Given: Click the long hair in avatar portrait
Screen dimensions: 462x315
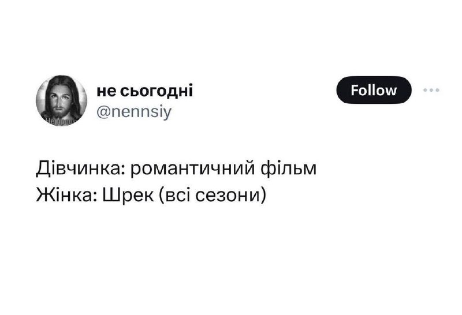Looking at the screenshot, I should click(75, 97).
